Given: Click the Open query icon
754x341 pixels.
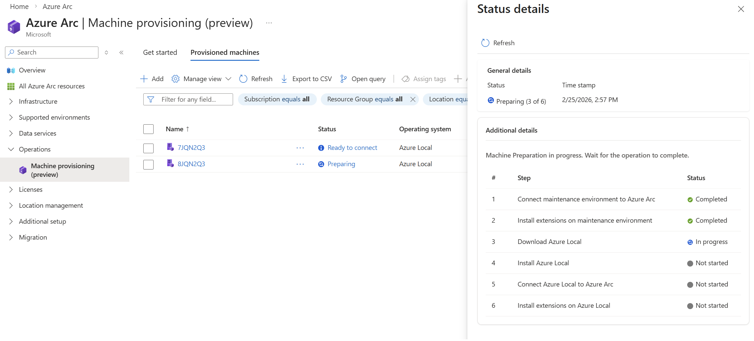Looking at the screenshot, I should tap(343, 79).
